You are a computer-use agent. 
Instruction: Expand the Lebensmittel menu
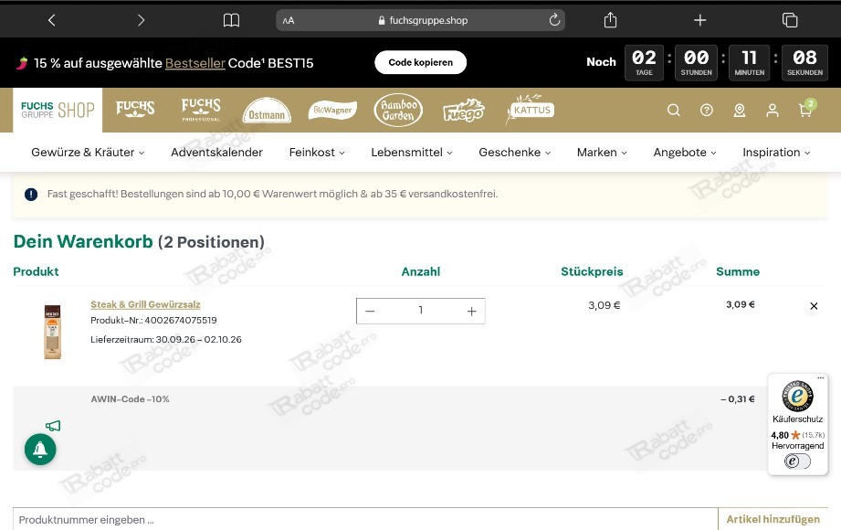(x=412, y=153)
